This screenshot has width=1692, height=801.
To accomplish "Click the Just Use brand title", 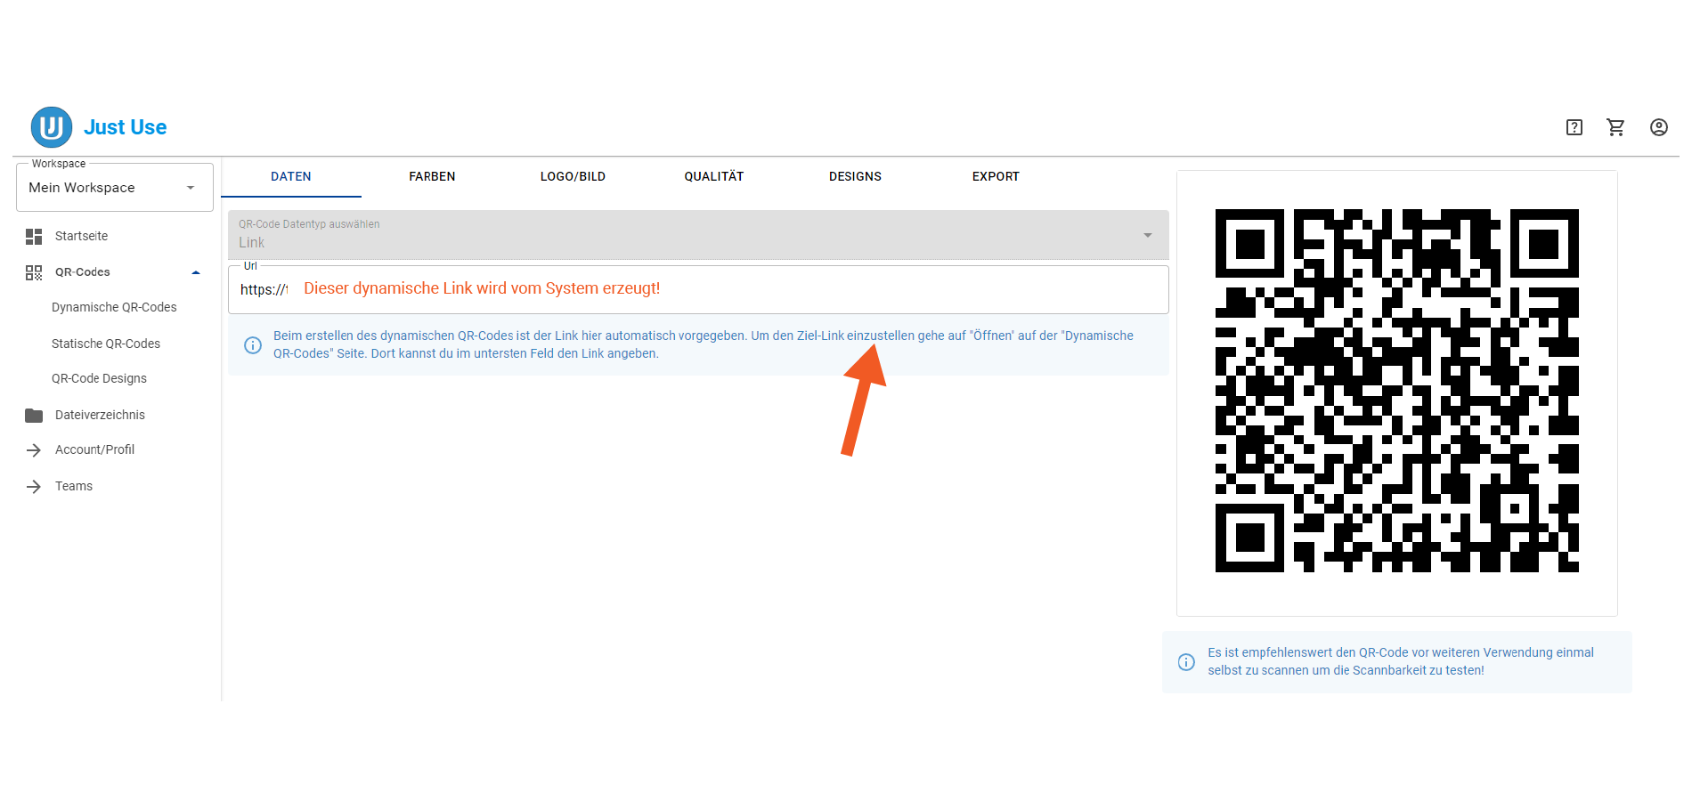I will click(x=126, y=127).
